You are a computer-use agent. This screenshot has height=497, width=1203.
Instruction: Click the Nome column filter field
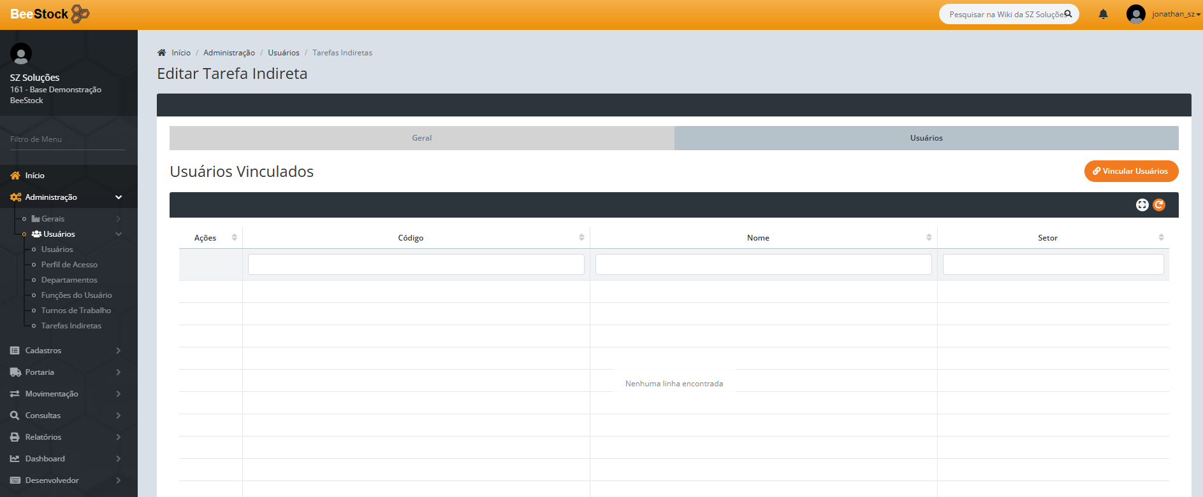click(x=763, y=265)
